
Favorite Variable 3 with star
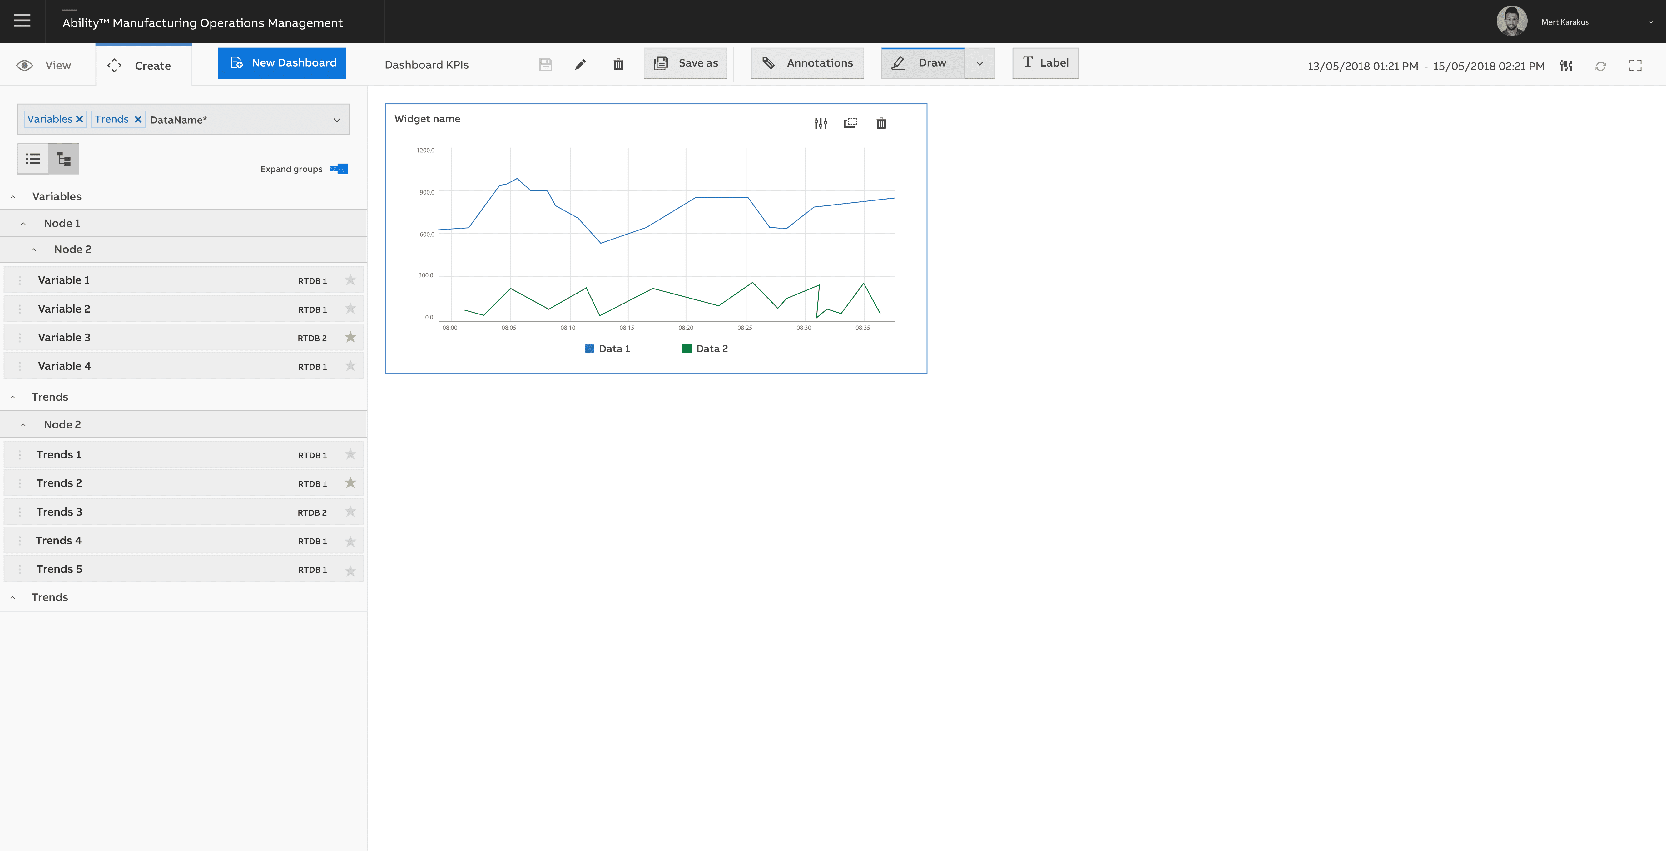[350, 337]
